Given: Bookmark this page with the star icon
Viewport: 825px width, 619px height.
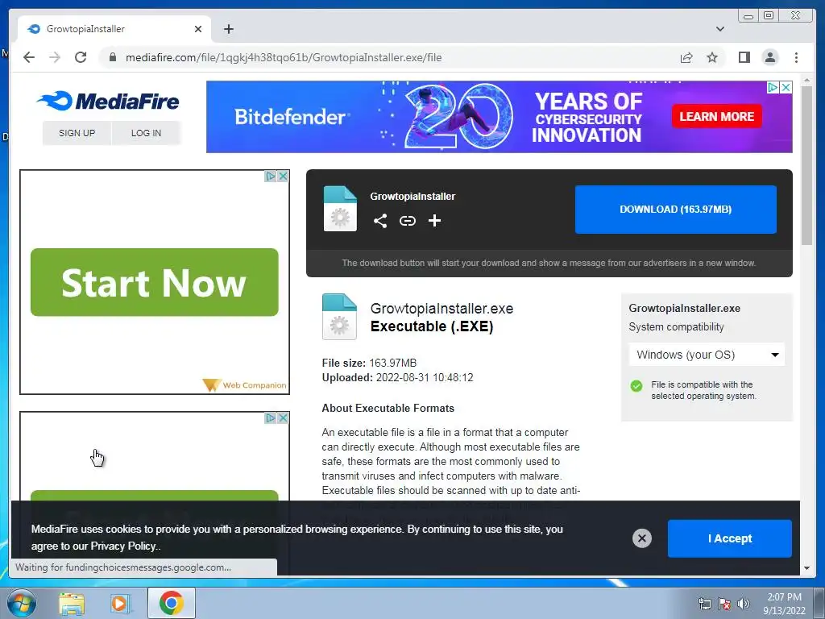Looking at the screenshot, I should pyautogui.click(x=712, y=57).
